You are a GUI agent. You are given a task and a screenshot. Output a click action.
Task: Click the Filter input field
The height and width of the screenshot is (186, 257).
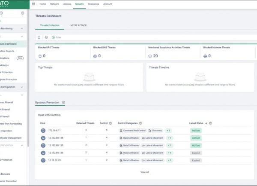[154, 37]
